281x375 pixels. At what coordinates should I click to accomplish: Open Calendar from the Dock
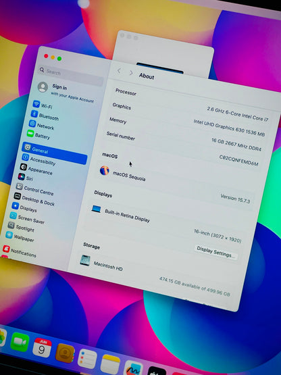pos(42,348)
